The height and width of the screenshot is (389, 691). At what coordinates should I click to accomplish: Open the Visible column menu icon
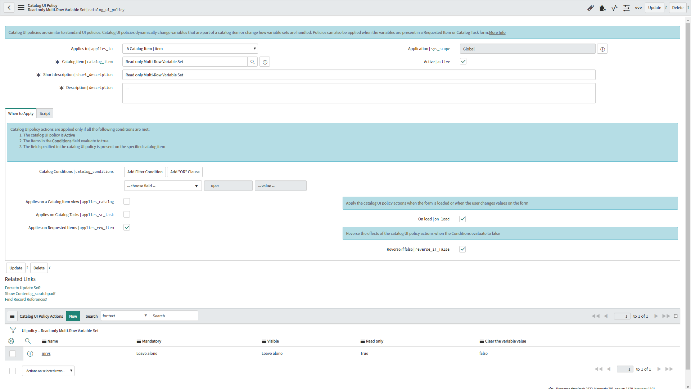click(264, 341)
